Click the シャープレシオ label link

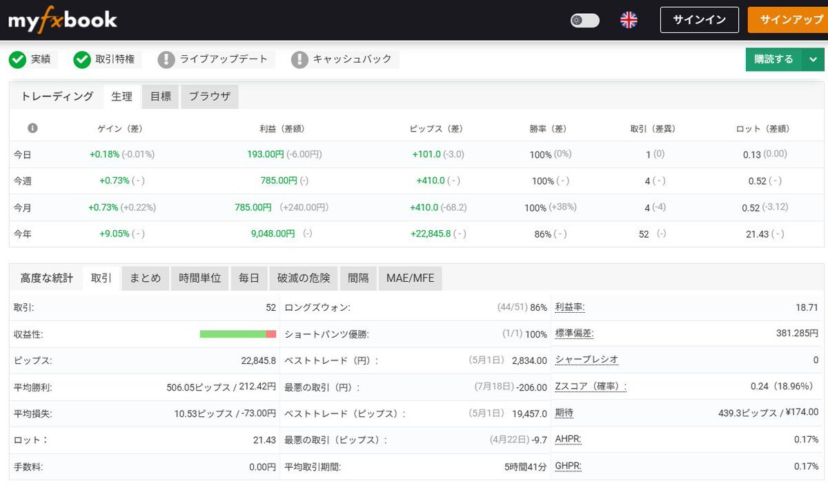point(586,360)
